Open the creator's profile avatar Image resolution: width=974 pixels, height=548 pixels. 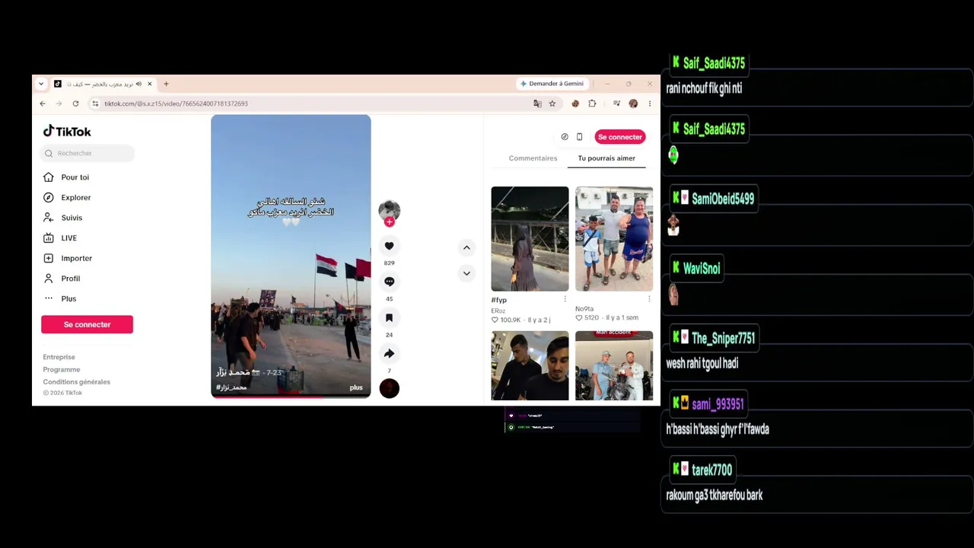389,209
